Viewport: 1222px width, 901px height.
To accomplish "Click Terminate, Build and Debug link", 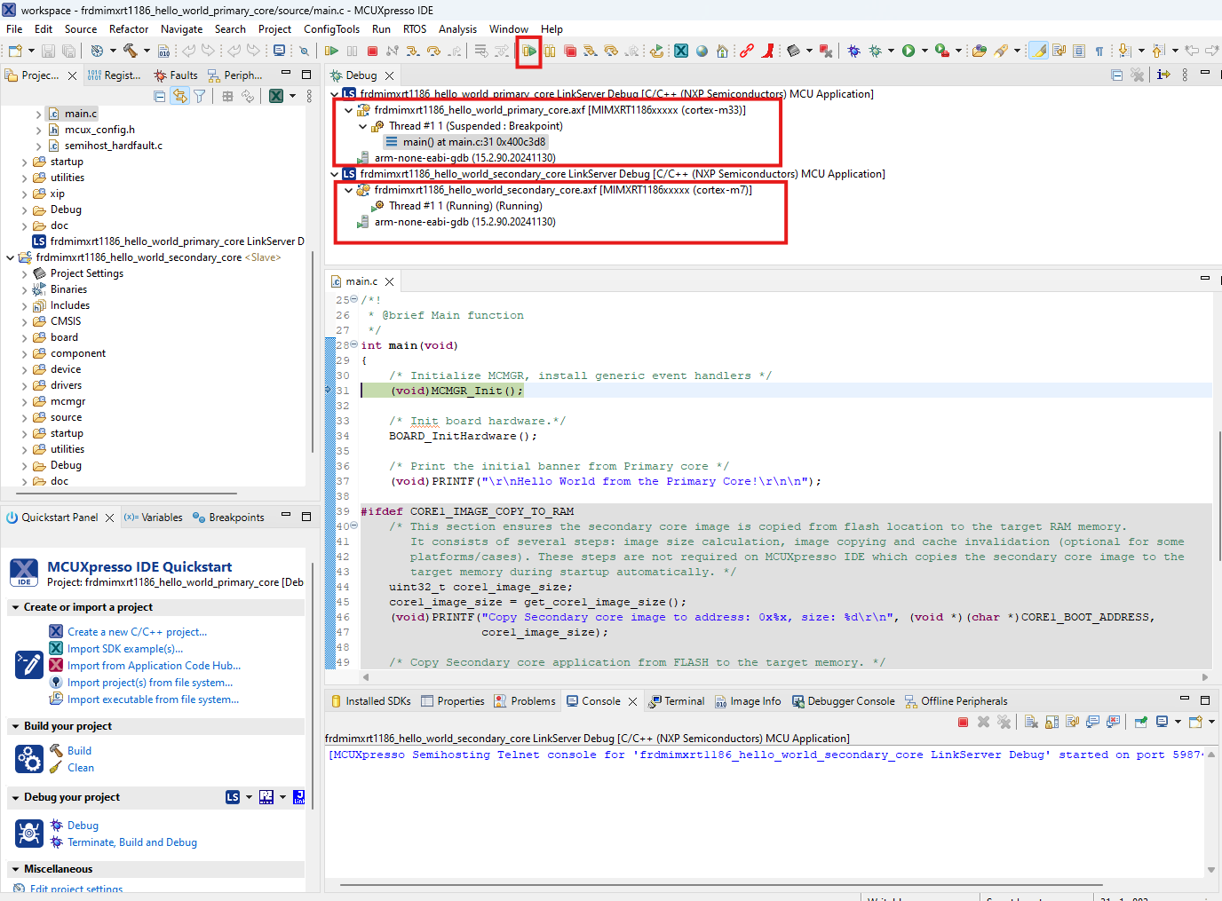I will coord(131,842).
